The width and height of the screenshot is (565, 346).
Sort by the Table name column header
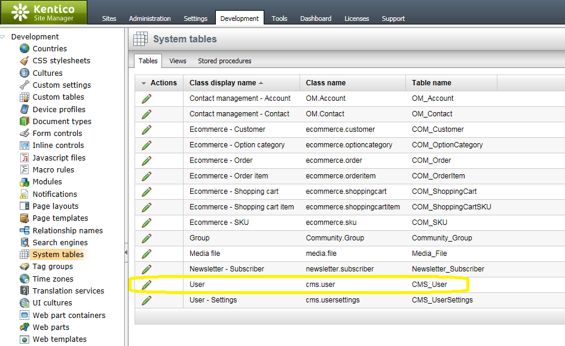431,83
